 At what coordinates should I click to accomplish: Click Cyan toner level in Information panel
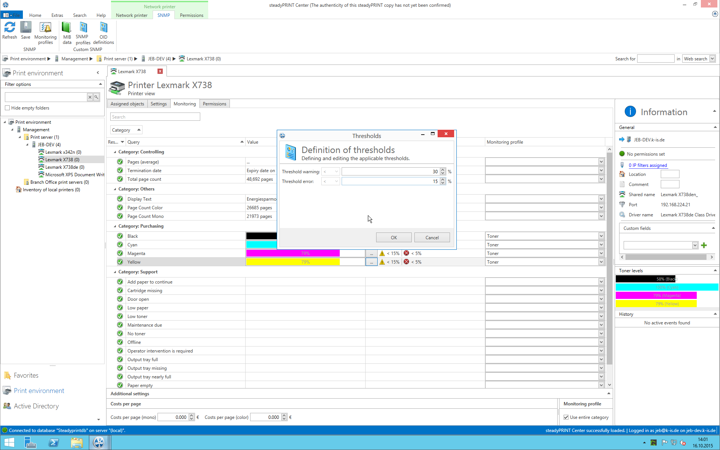coord(667,287)
